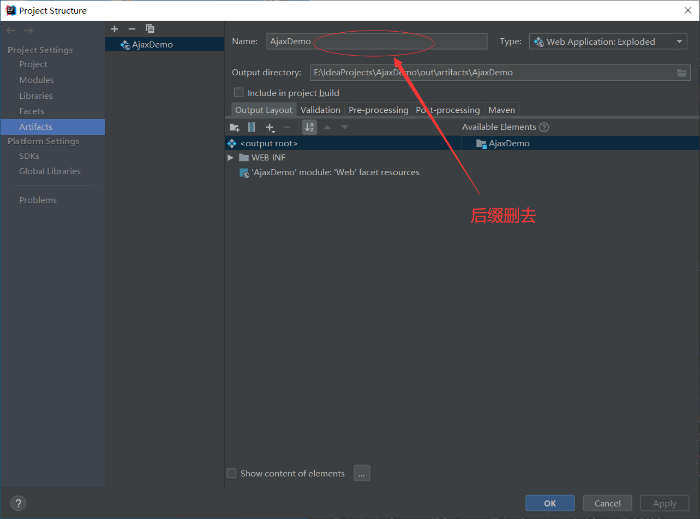Move element down in output layout
Screen dimensions: 700x519
[345, 127]
